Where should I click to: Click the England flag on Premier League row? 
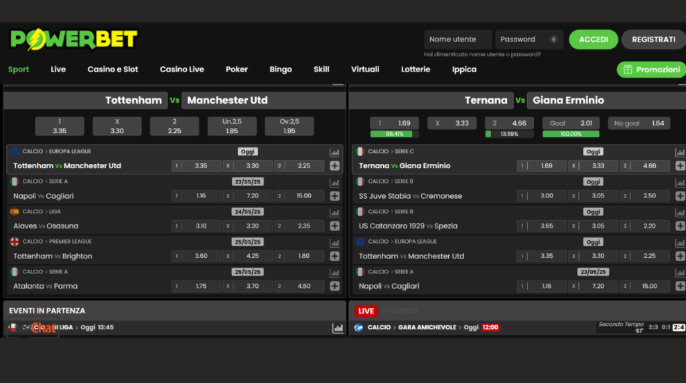tap(15, 242)
